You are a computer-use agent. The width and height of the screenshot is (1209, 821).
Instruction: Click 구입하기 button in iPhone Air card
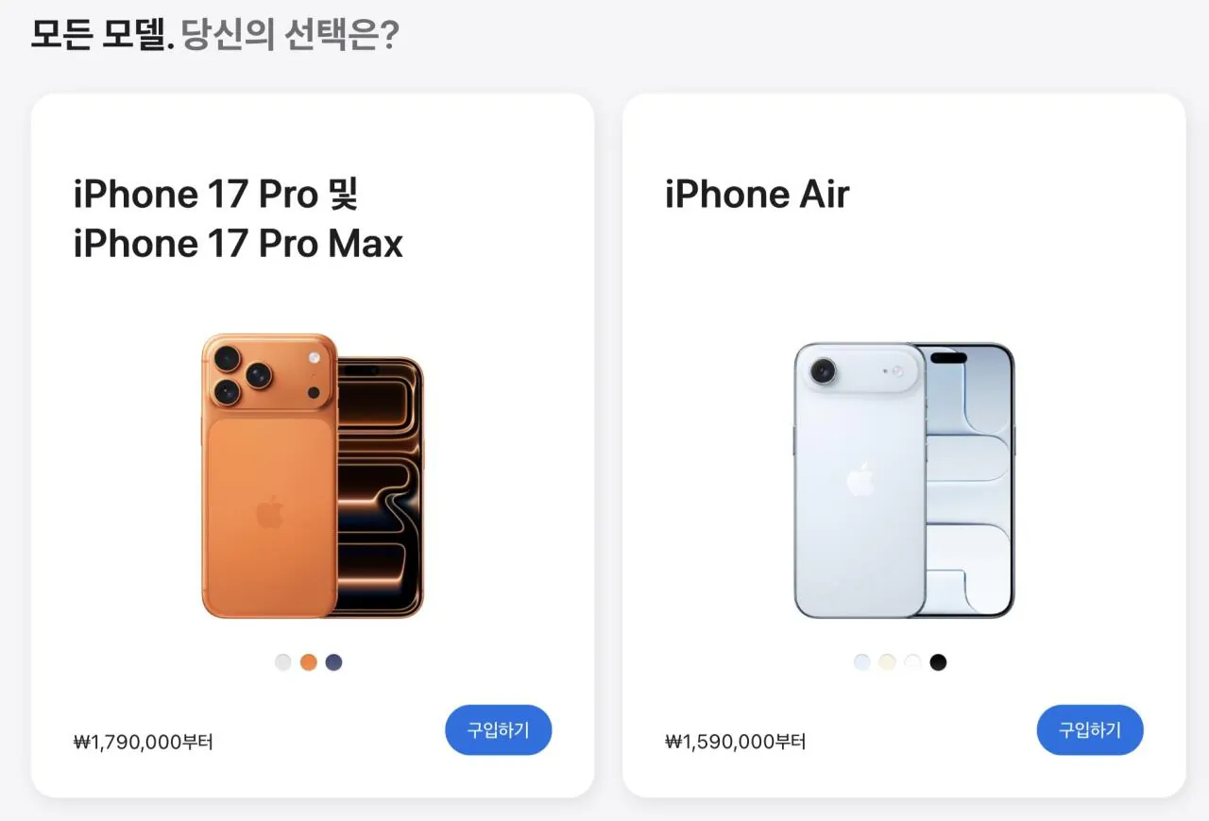(1090, 730)
